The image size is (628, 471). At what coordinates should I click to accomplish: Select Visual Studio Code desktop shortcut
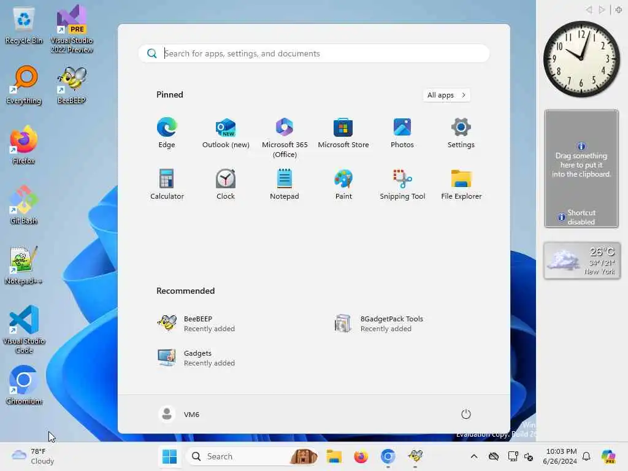click(24, 329)
